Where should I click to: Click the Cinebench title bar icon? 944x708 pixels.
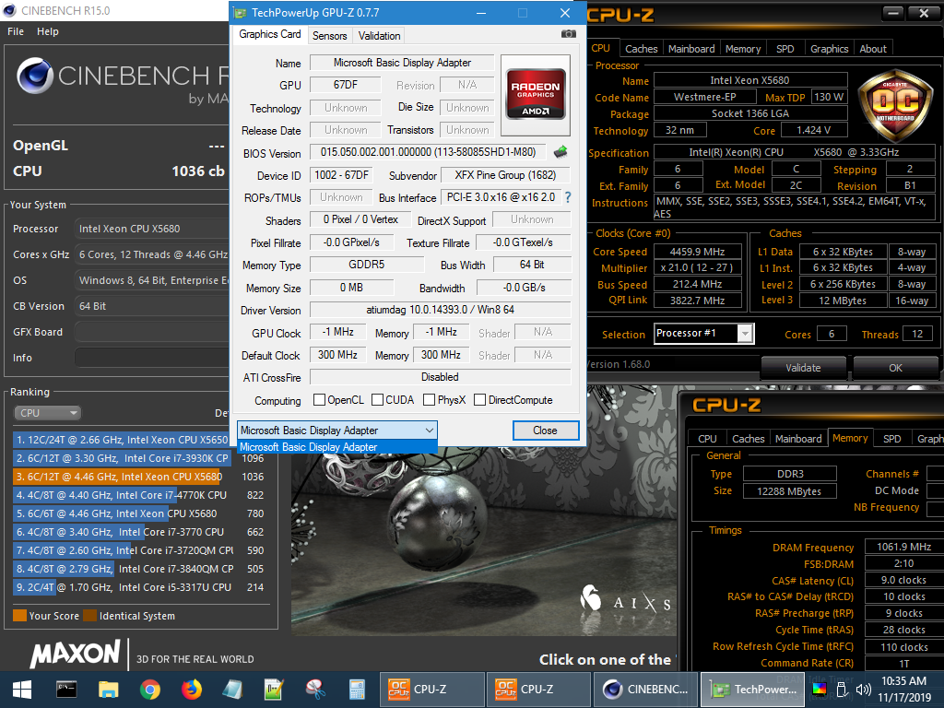[x=9, y=11]
